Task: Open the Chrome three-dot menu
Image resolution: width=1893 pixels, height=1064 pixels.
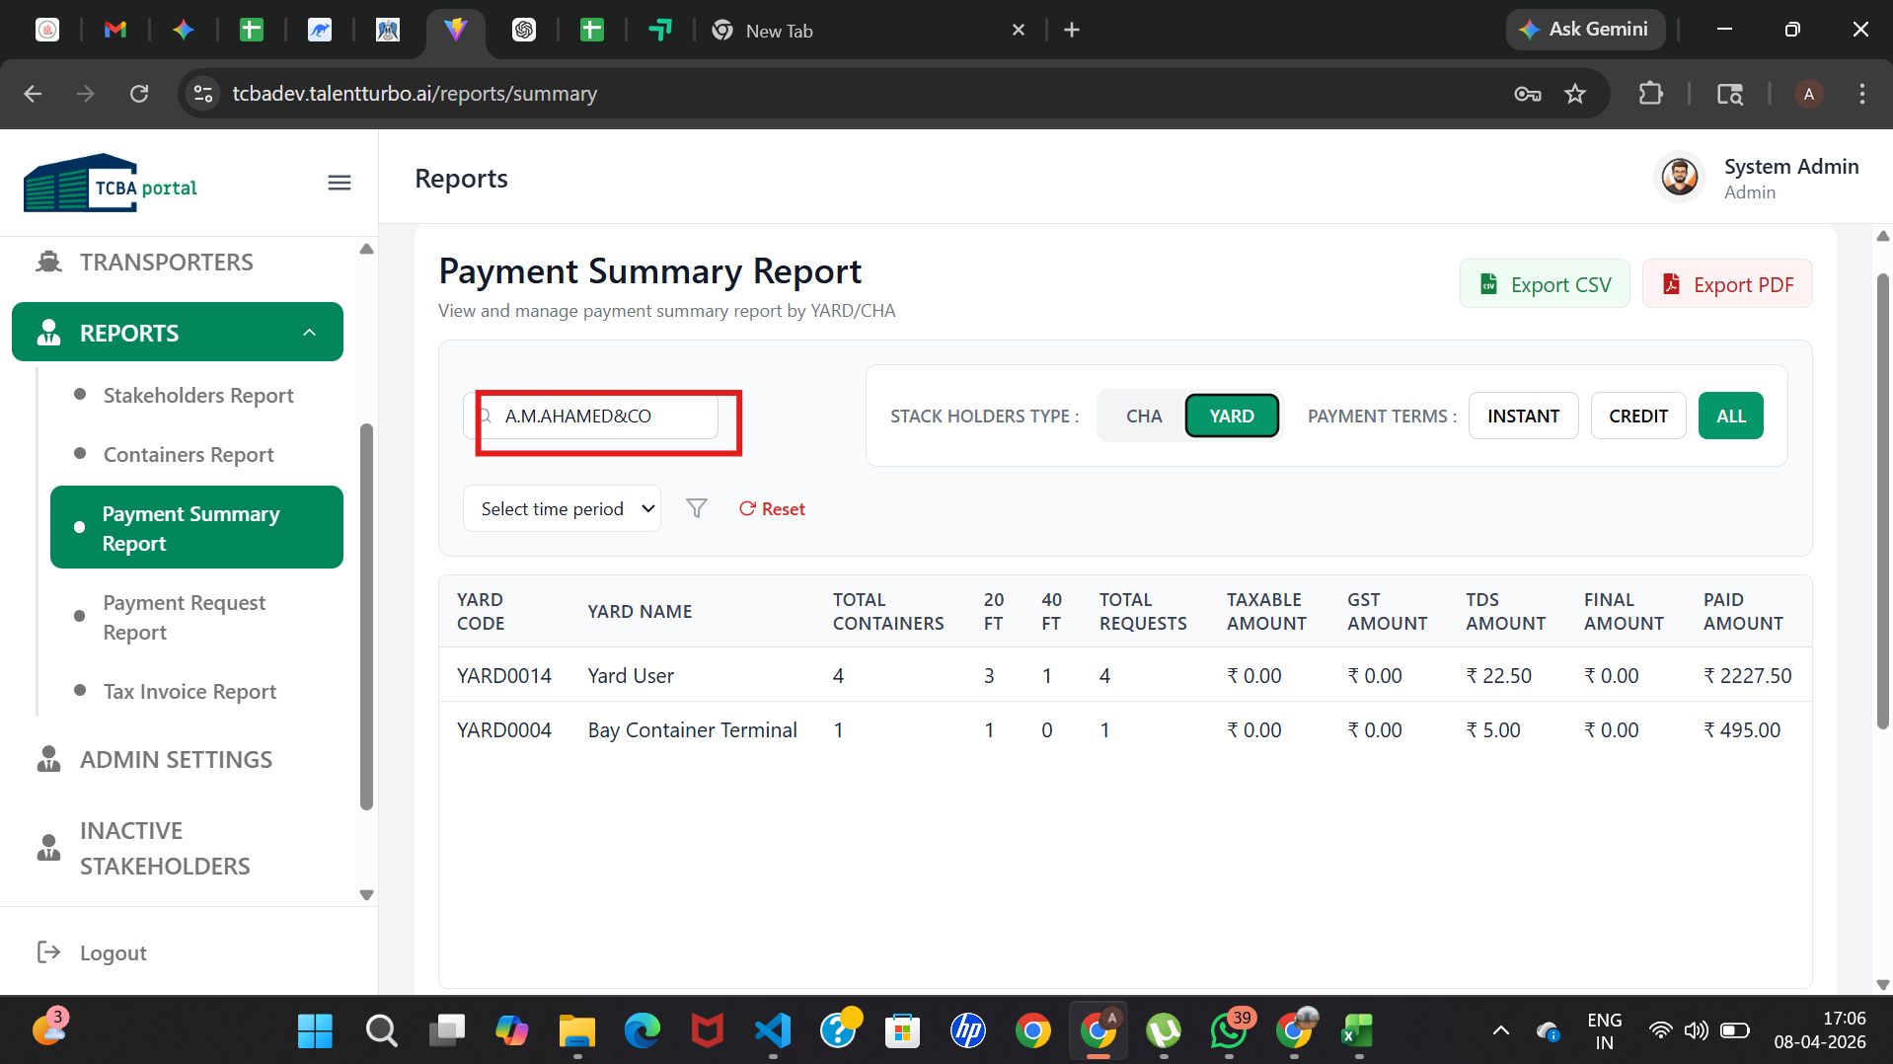Action: pyautogui.click(x=1861, y=94)
